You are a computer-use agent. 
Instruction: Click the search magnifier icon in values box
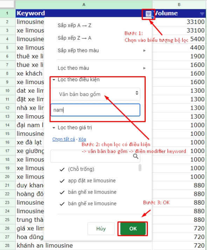point(136,156)
